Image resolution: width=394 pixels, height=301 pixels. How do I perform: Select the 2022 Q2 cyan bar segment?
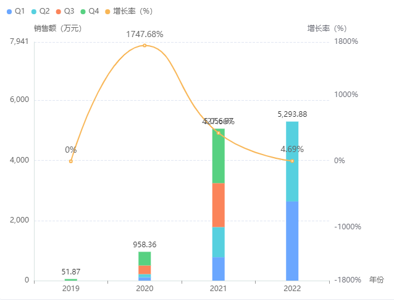tap(292, 161)
